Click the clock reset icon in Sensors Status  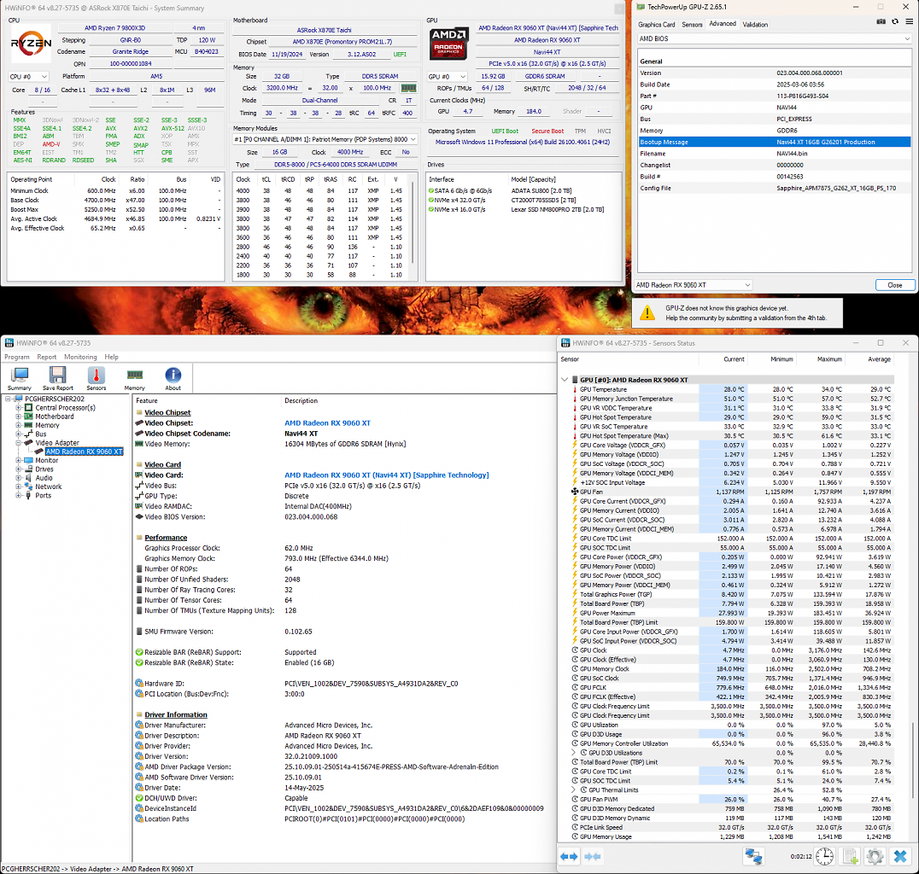(825, 856)
